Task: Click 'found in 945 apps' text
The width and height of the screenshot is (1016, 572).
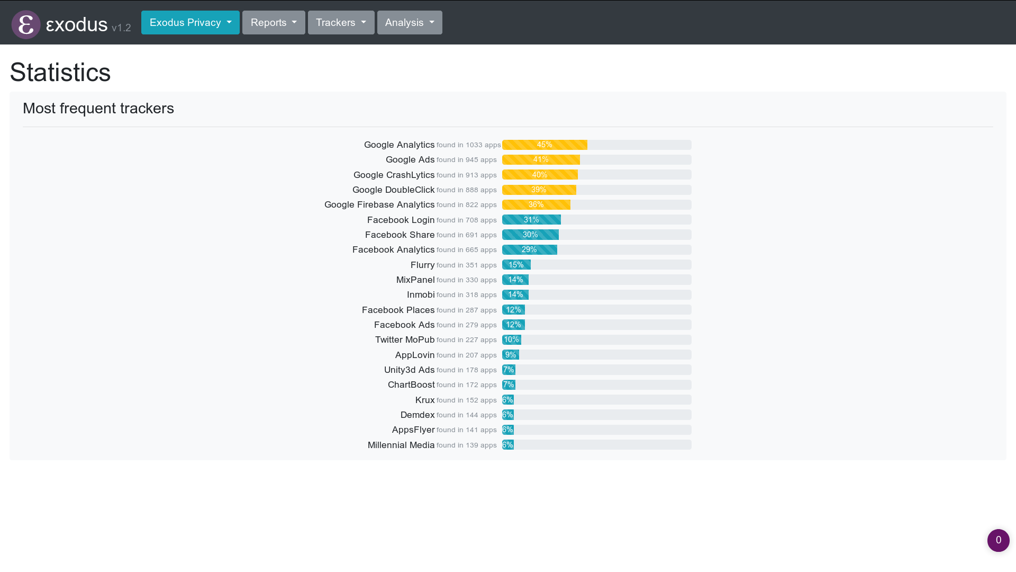Action: pos(466,160)
